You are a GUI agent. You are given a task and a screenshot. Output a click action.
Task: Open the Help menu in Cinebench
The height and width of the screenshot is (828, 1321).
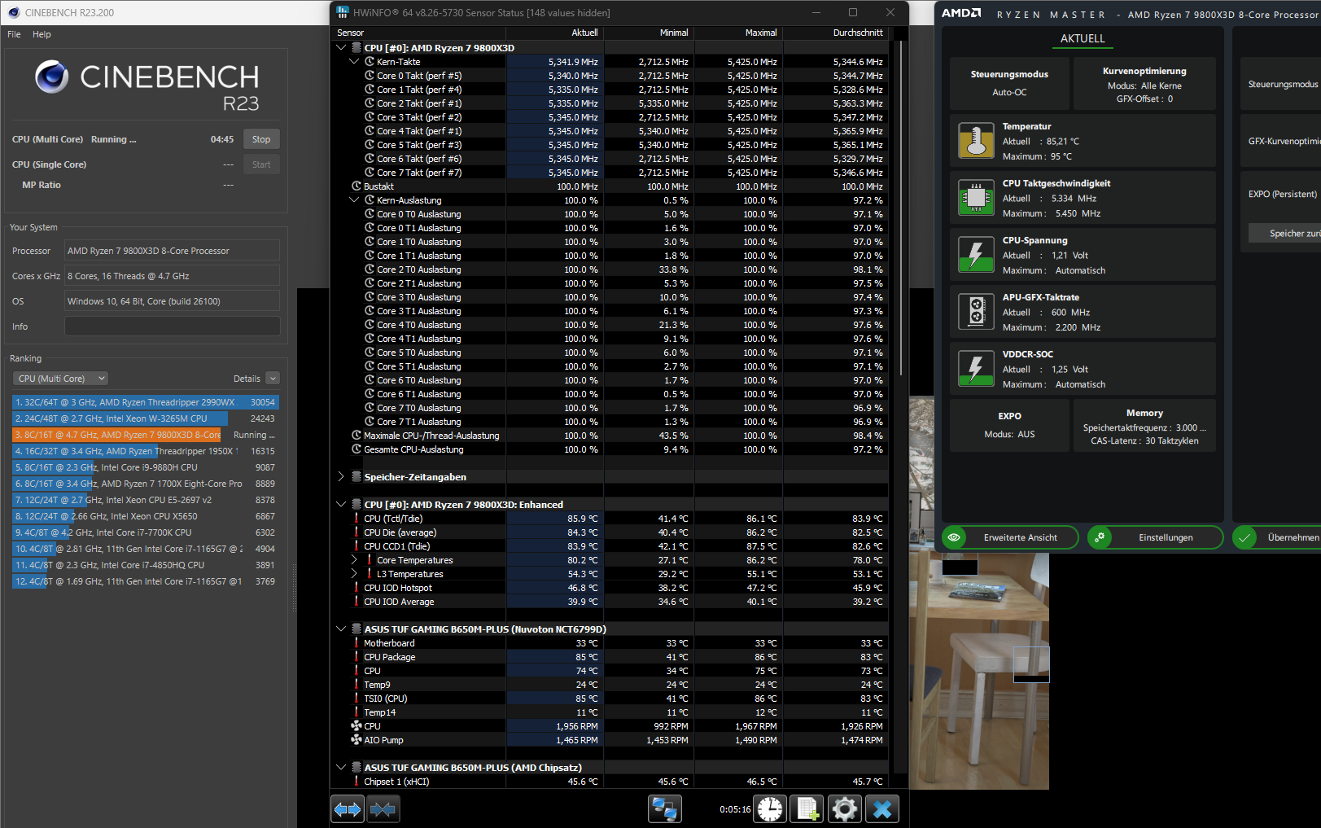42,34
